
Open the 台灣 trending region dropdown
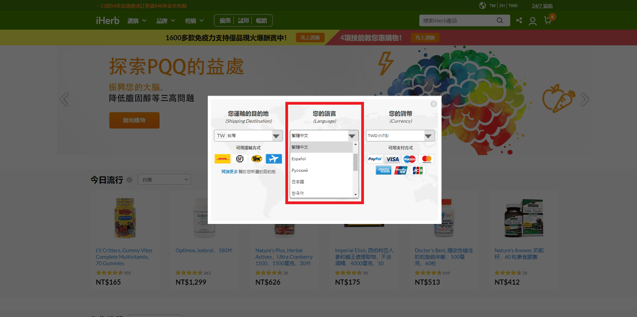click(164, 179)
